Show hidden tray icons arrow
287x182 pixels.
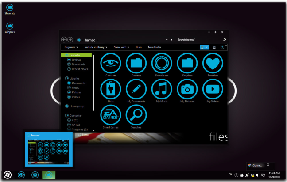click(x=237, y=175)
